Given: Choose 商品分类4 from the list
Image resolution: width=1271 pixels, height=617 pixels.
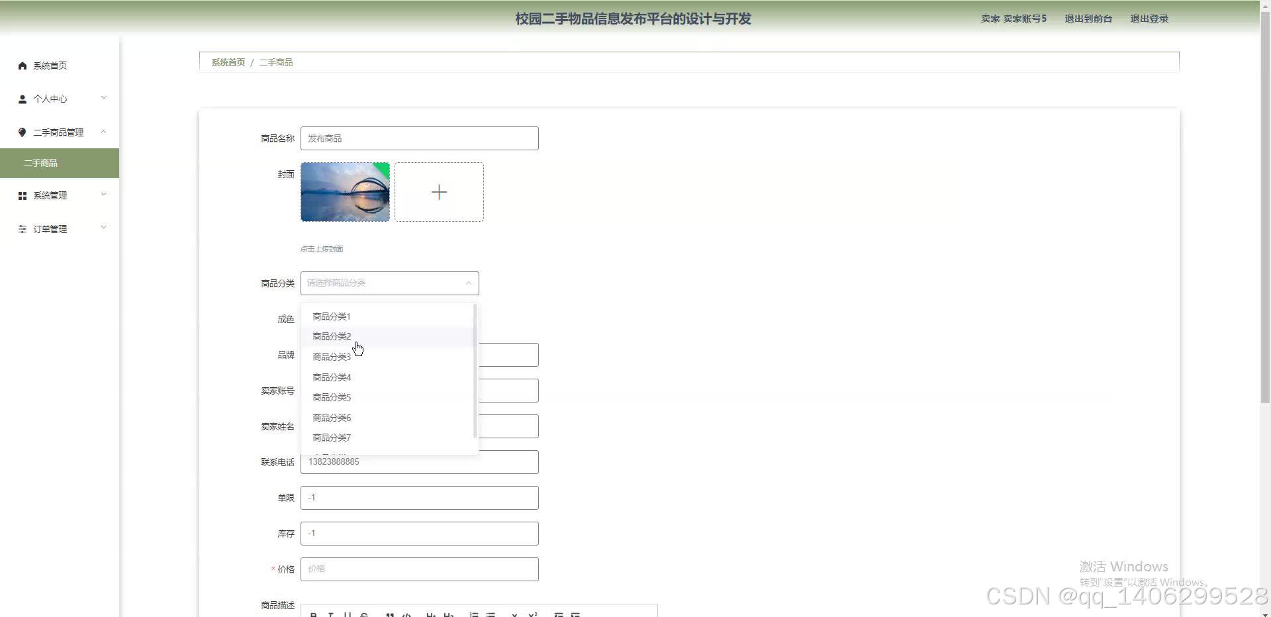Looking at the screenshot, I should tap(388, 377).
